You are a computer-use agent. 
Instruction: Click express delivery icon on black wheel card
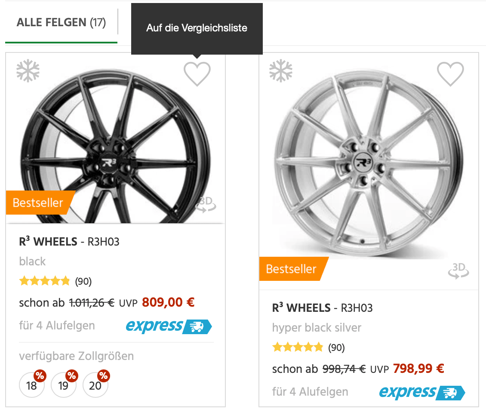(x=169, y=326)
